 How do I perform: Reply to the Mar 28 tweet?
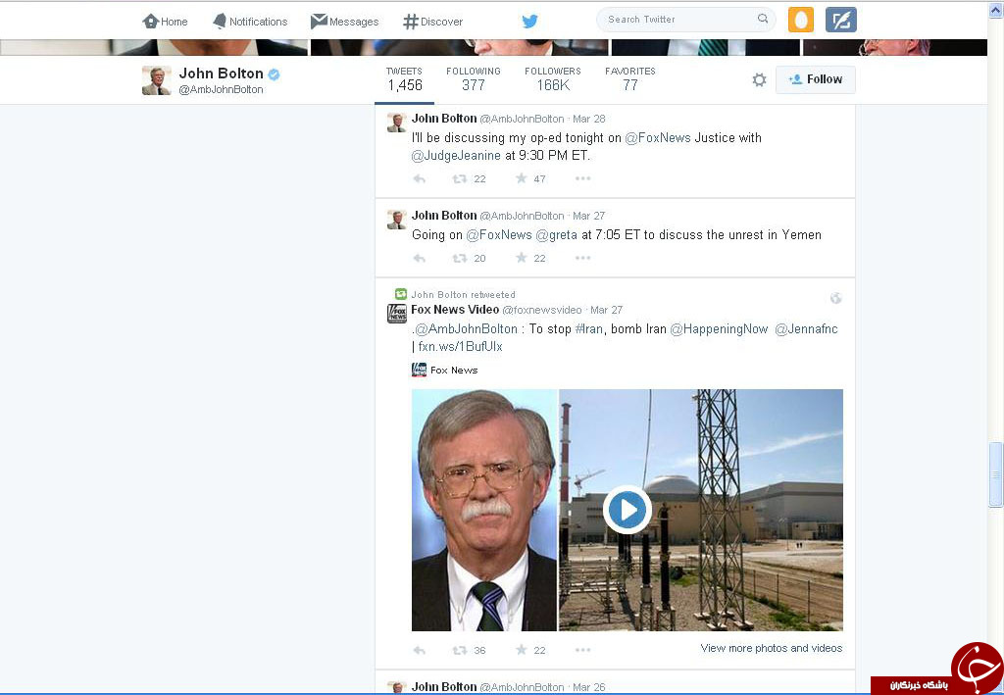coord(420,178)
